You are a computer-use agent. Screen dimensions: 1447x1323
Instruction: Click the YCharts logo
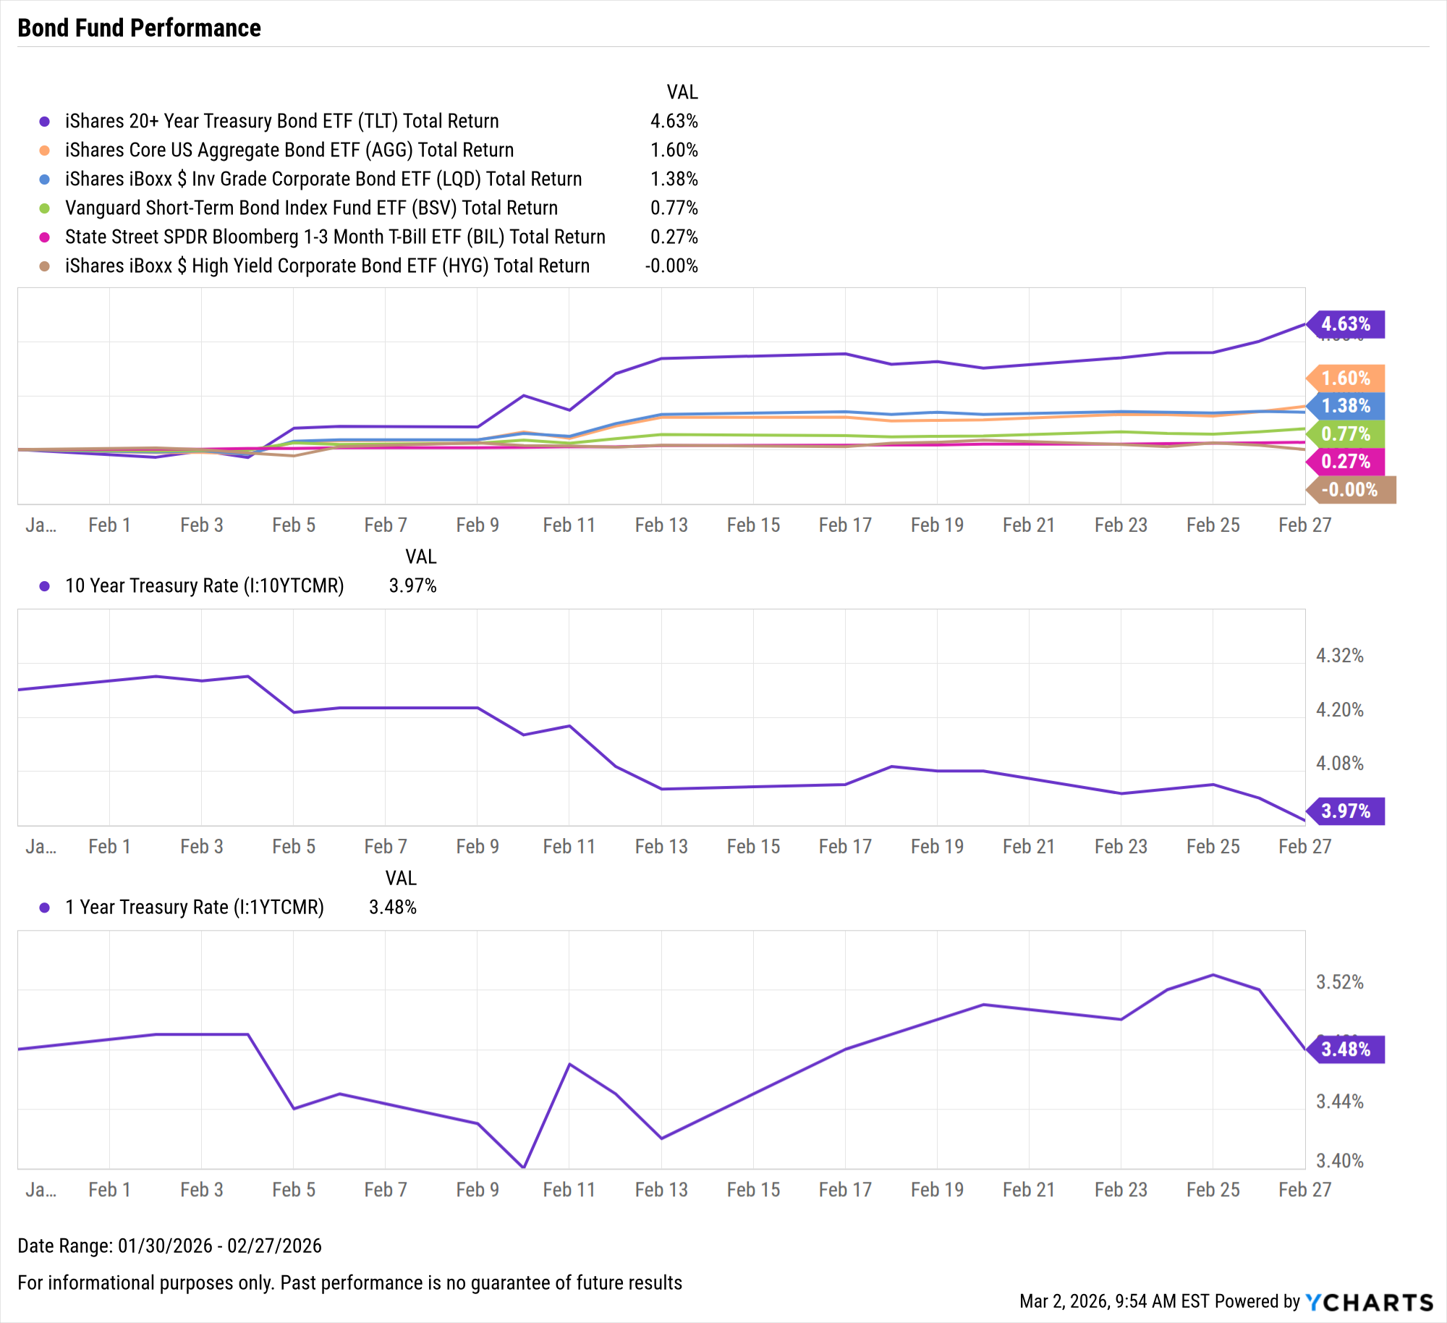tap(1369, 1302)
